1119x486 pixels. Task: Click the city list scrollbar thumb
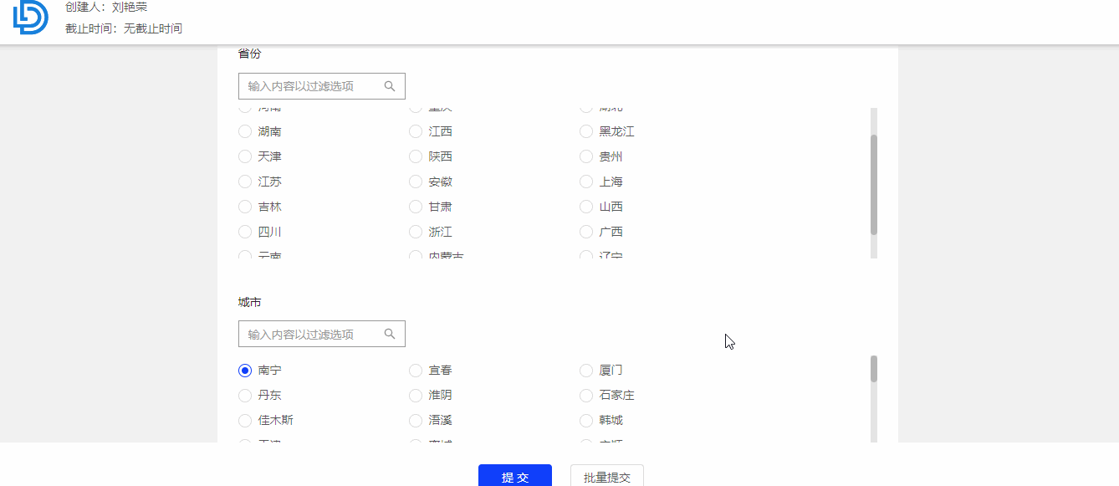pos(874,369)
